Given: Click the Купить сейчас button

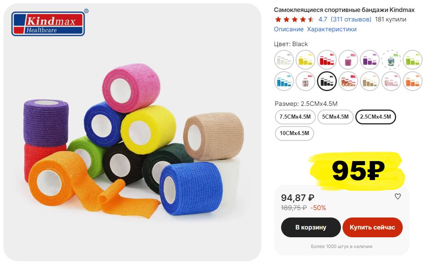Looking at the screenshot, I should (373, 227).
